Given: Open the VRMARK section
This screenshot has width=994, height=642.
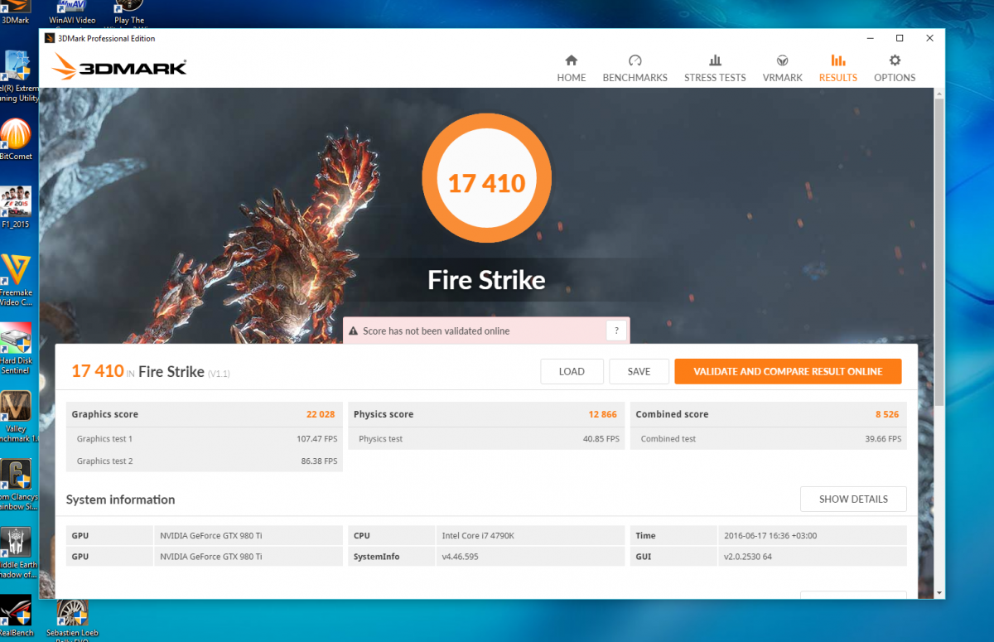Looking at the screenshot, I should click(782, 68).
